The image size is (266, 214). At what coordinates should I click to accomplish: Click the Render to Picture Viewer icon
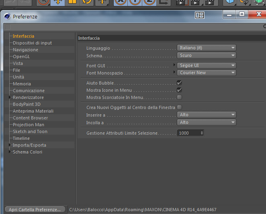pos(196,2)
